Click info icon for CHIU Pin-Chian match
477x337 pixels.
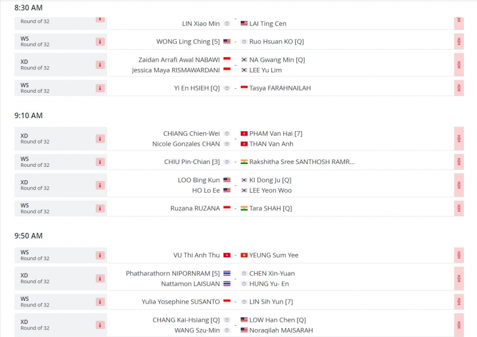[x=100, y=162]
